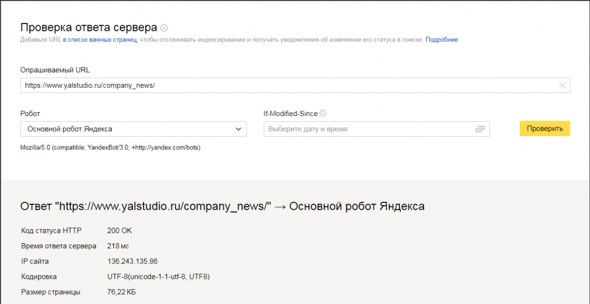Open the Подробнее link
This screenshot has height=304, width=590.
441,40
